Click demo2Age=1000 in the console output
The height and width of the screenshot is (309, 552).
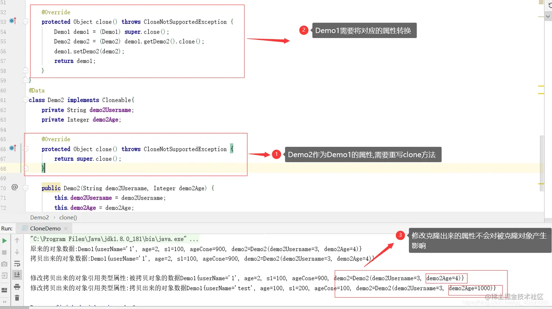click(x=470, y=288)
